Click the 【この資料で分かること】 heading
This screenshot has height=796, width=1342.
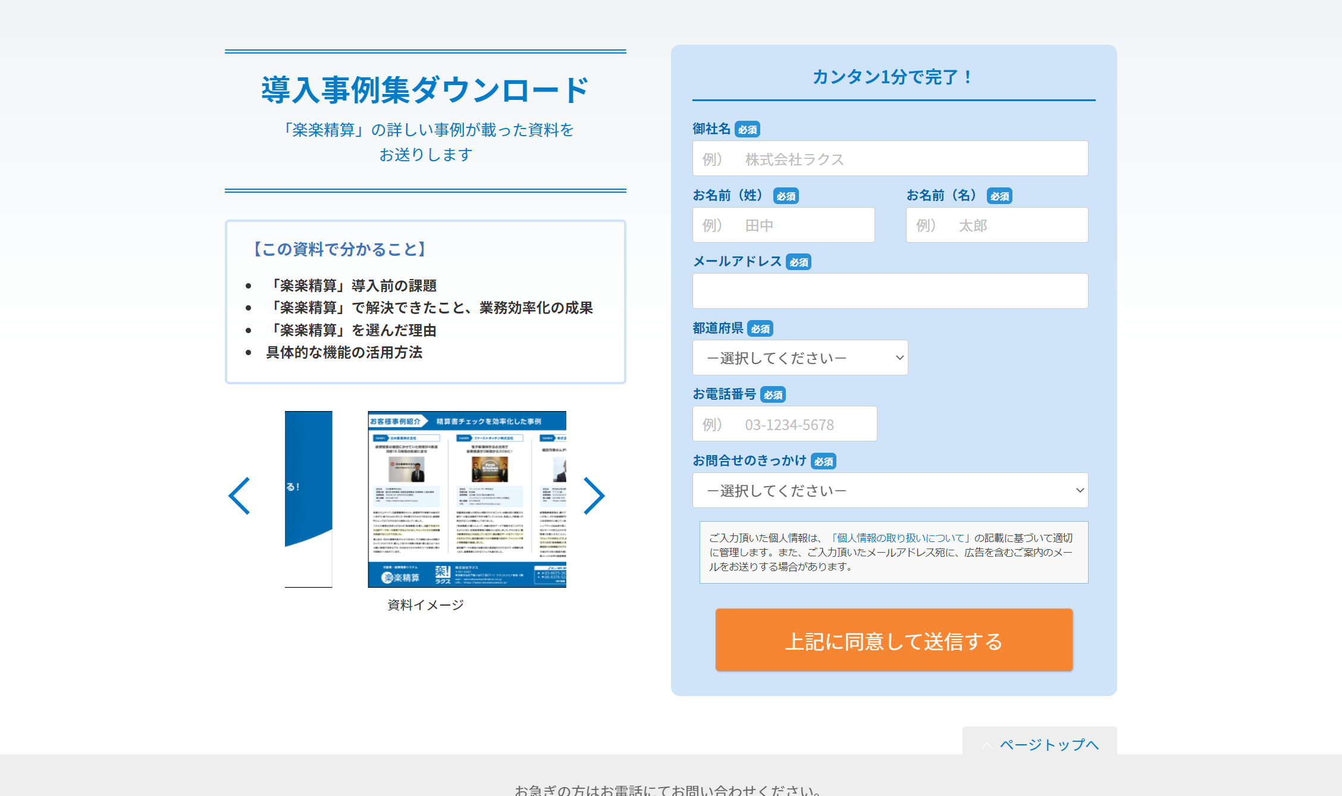[340, 249]
